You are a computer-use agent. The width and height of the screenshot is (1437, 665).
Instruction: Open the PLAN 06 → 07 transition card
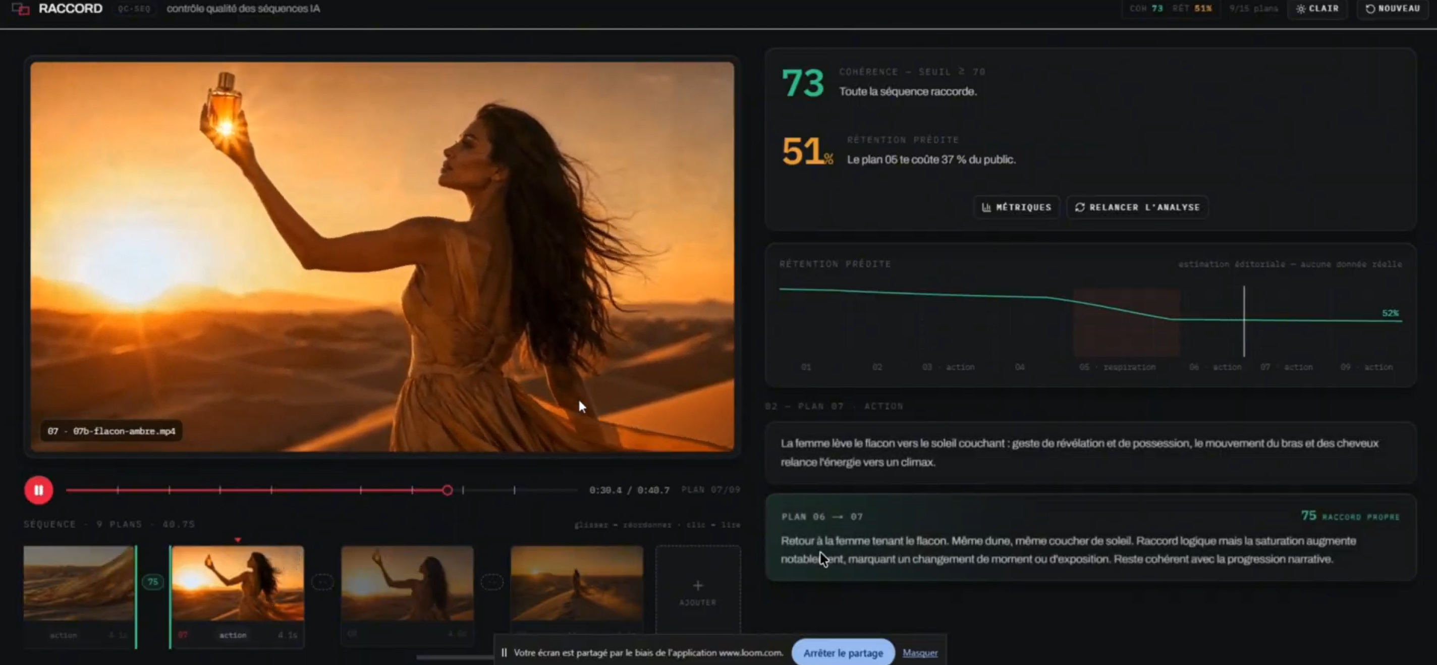(x=1090, y=538)
